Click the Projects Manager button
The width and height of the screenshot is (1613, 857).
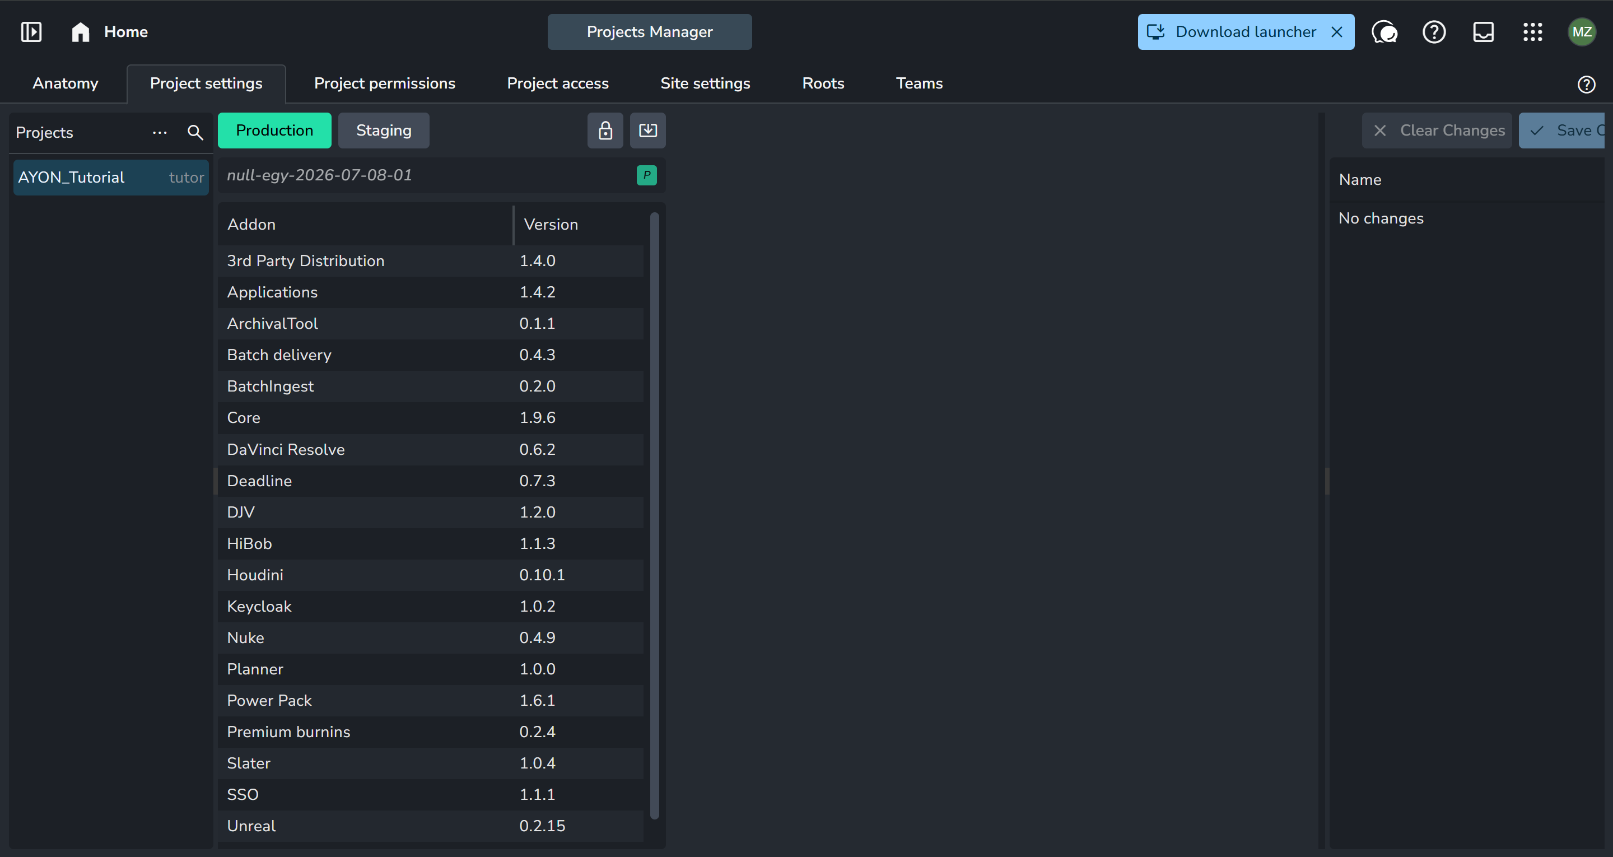pyautogui.click(x=649, y=32)
